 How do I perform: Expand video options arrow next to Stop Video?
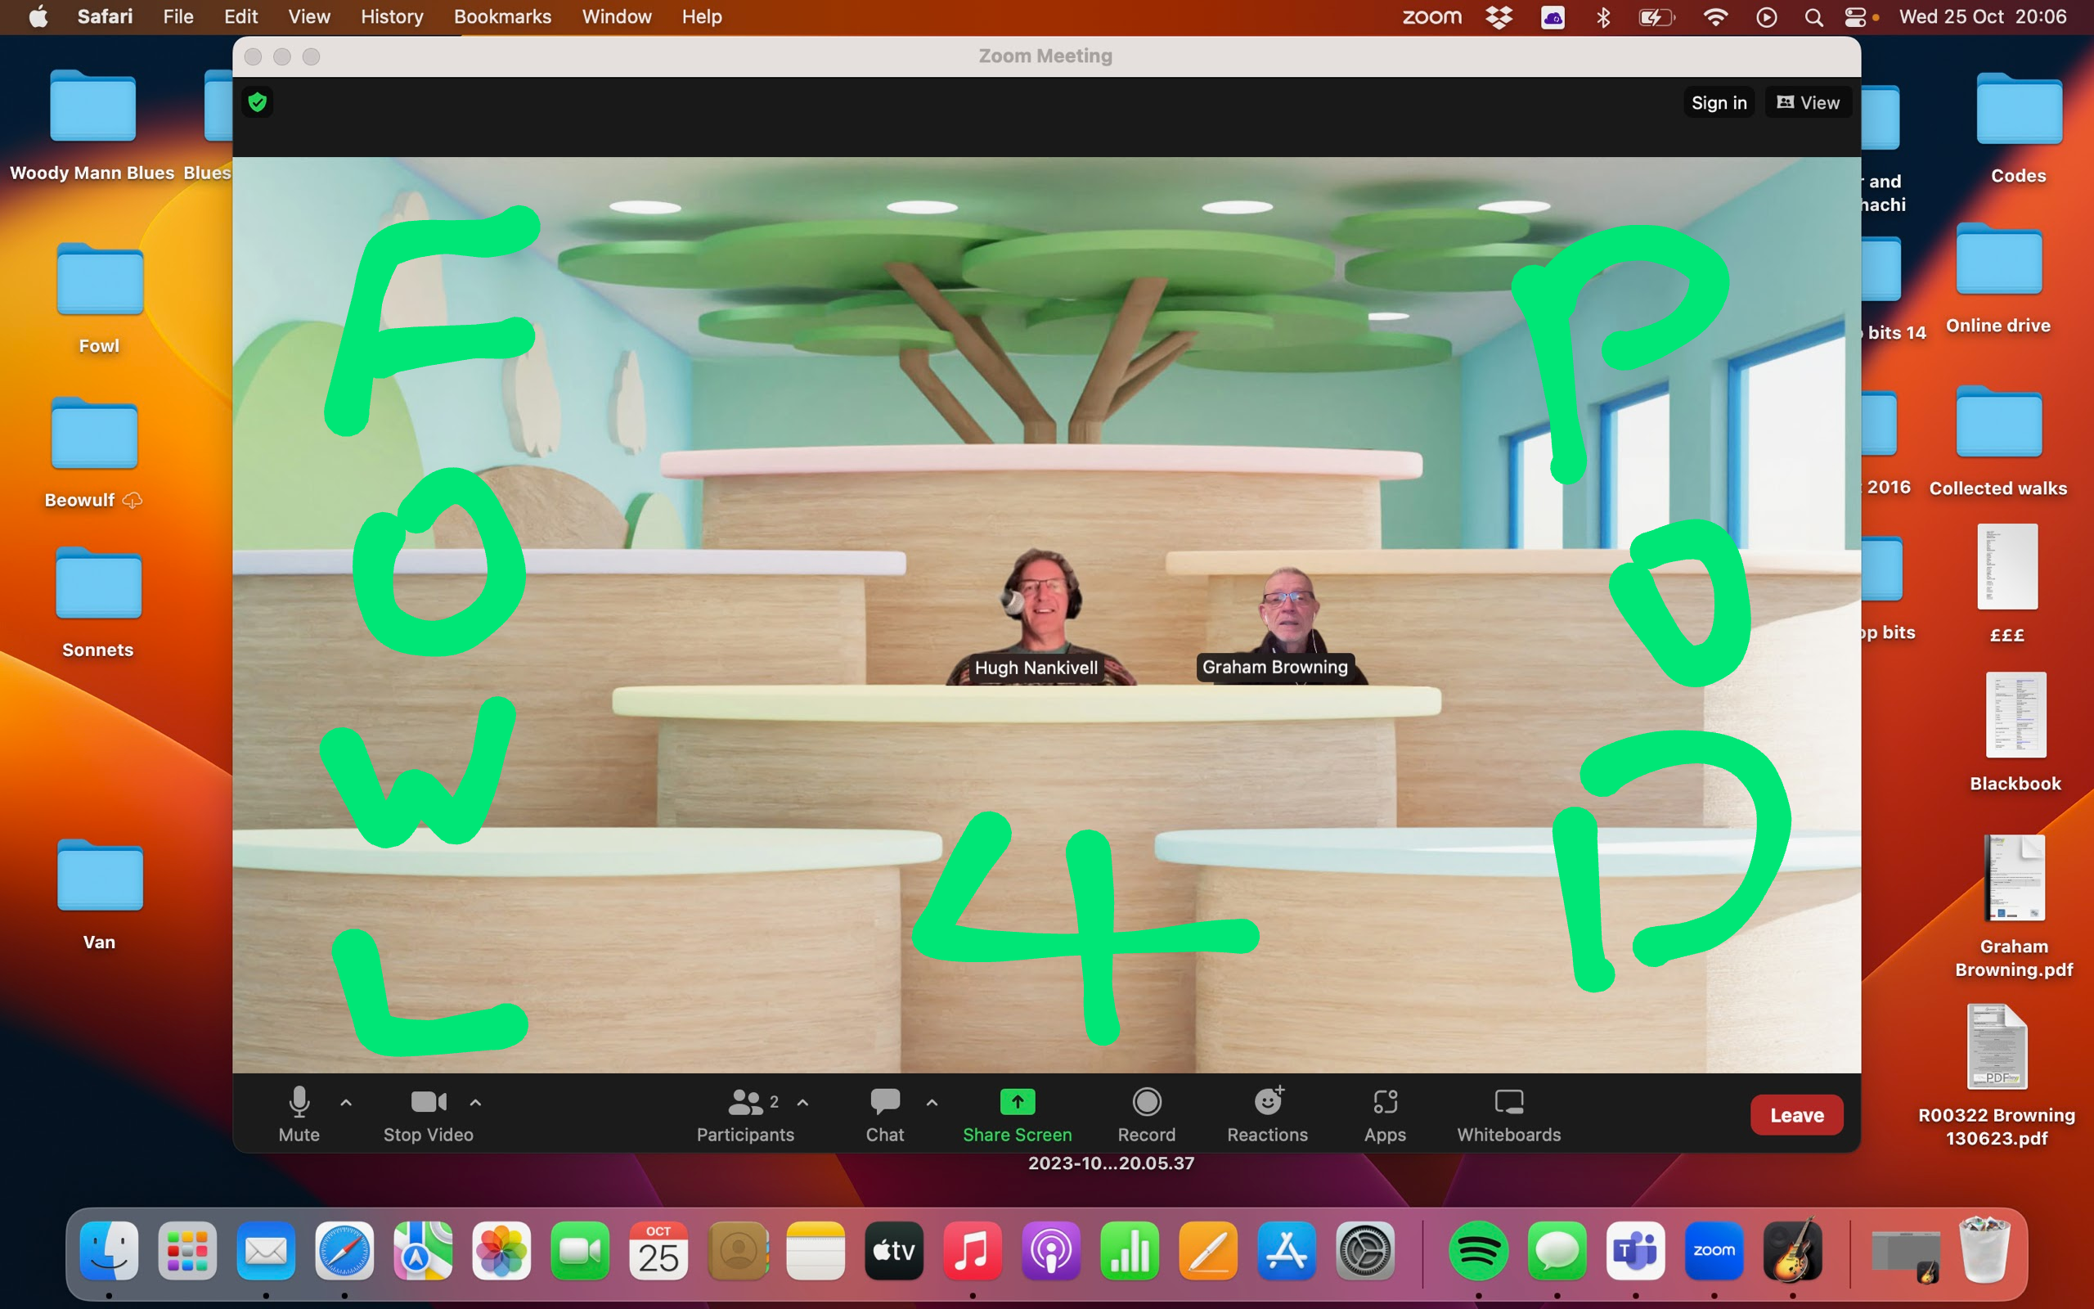475,1102
